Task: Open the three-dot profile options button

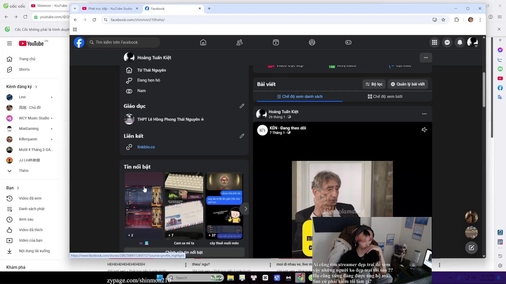Action: click(426, 58)
